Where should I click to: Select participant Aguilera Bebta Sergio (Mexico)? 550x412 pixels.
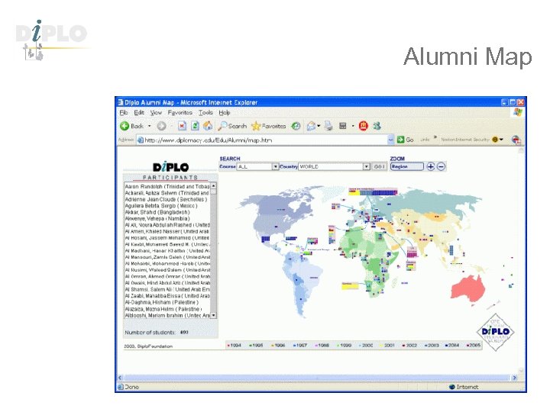pyautogui.click(x=161, y=206)
